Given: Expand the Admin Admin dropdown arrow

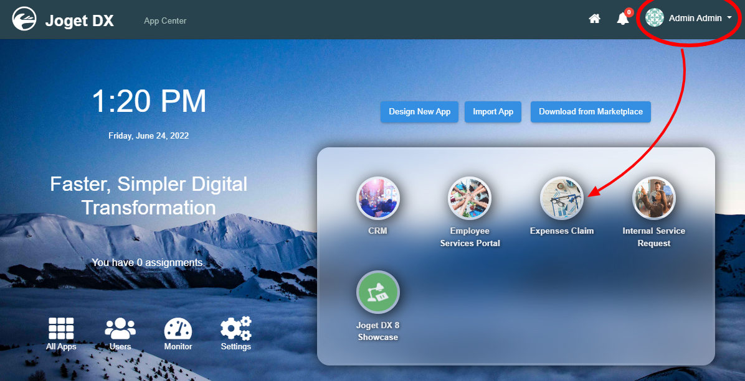Looking at the screenshot, I should click(x=729, y=18).
